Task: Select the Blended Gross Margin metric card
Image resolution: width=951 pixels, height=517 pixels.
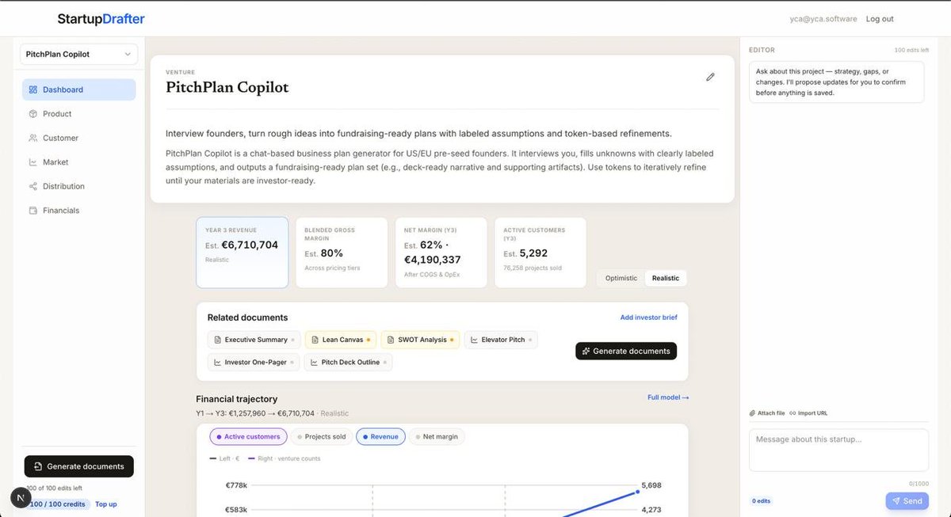Action: 342,253
